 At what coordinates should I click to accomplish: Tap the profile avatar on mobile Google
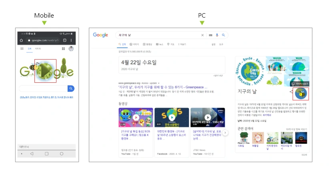pyautogui.click(x=71, y=49)
